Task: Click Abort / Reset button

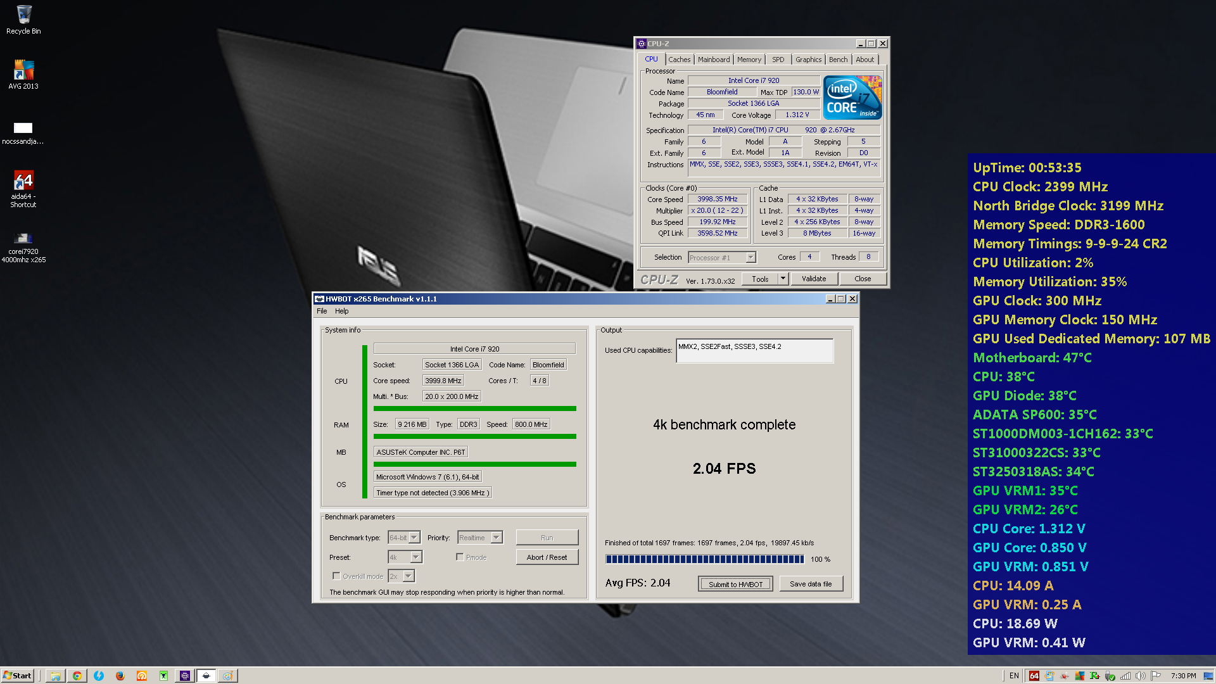Action: (x=547, y=557)
